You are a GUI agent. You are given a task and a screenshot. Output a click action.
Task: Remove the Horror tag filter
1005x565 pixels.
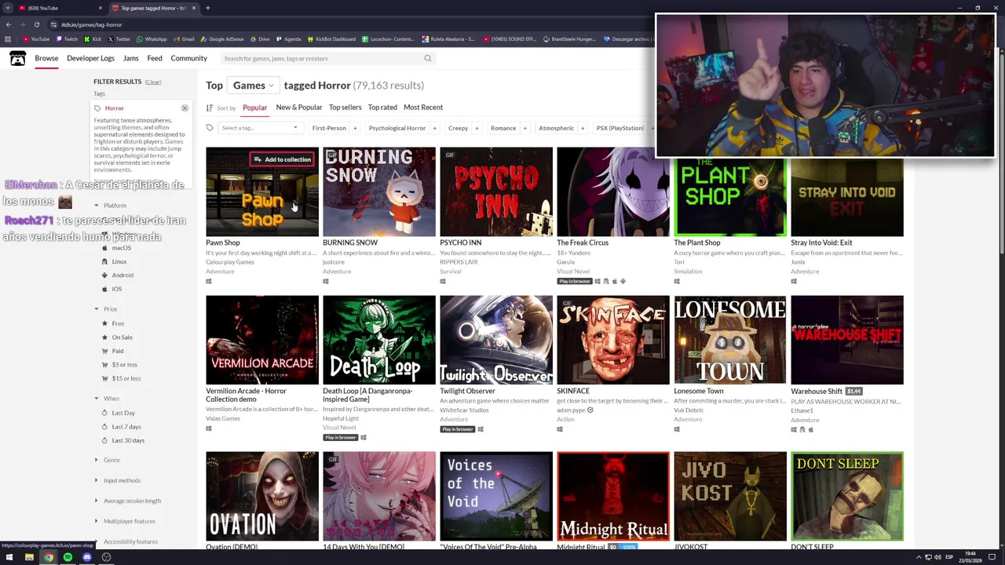(185, 108)
